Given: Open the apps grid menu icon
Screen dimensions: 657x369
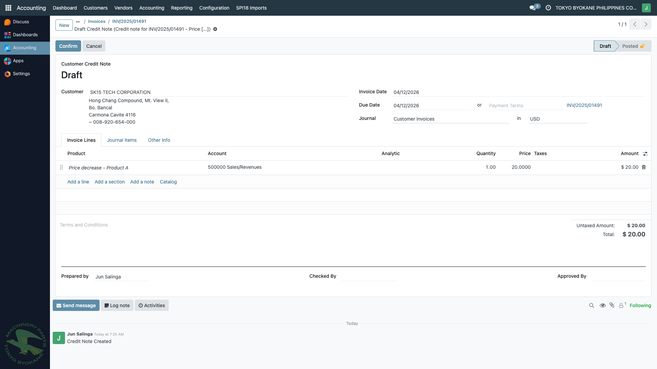Looking at the screenshot, I should tap(8, 8).
